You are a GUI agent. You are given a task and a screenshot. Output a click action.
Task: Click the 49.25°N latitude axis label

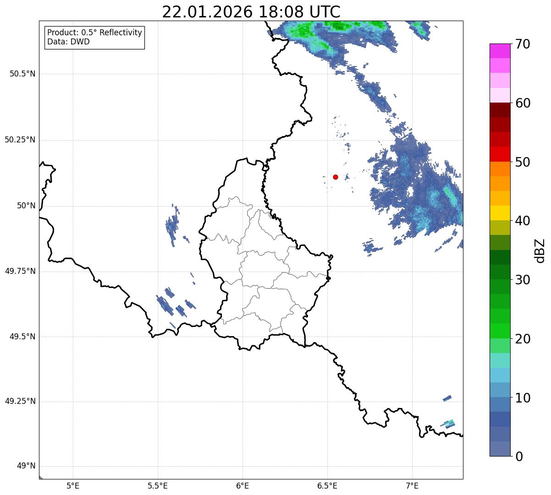tap(20, 402)
